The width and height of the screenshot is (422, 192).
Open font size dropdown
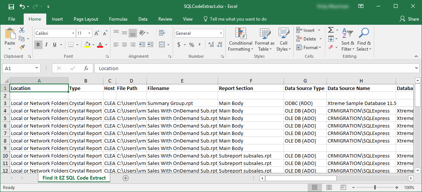tap(90, 33)
